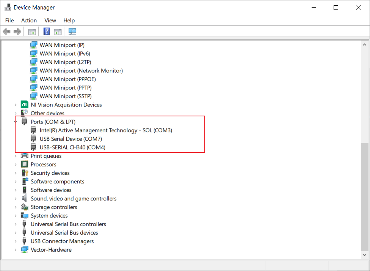Screen dimensions: 370x271
Task: Select WAN Miniport (SSTP) entry
Action: click(x=66, y=96)
